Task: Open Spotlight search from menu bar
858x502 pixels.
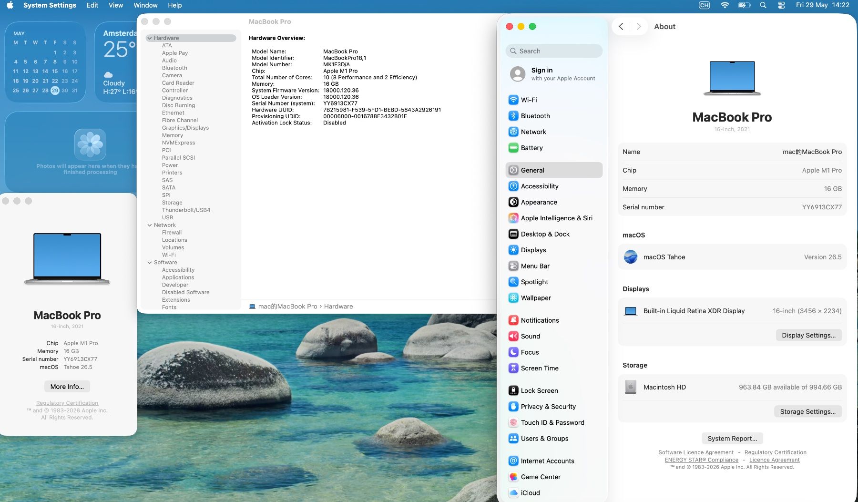Action: (763, 5)
